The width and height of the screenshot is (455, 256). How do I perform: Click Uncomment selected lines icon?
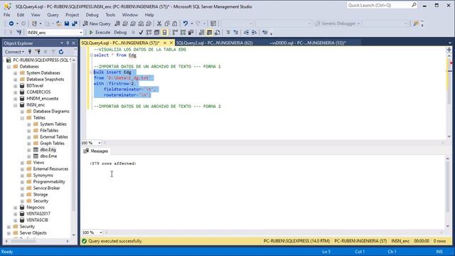(x=235, y=32)
